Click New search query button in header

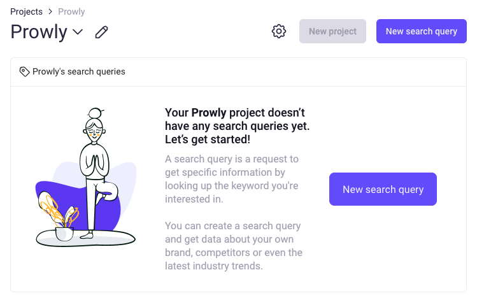(x=422, y=31)
